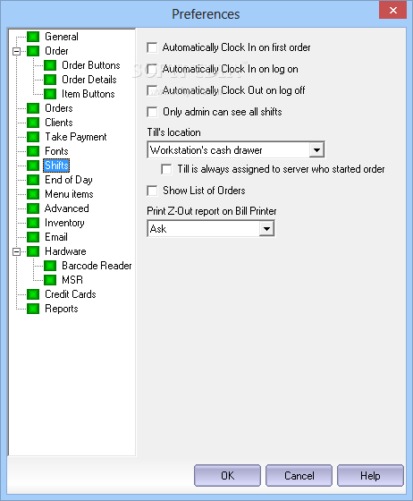Image resolution: width=413 pixels, height=501 pixels.
Task: Click the green icon beside Fonts
Action: (x=33, y=151)
